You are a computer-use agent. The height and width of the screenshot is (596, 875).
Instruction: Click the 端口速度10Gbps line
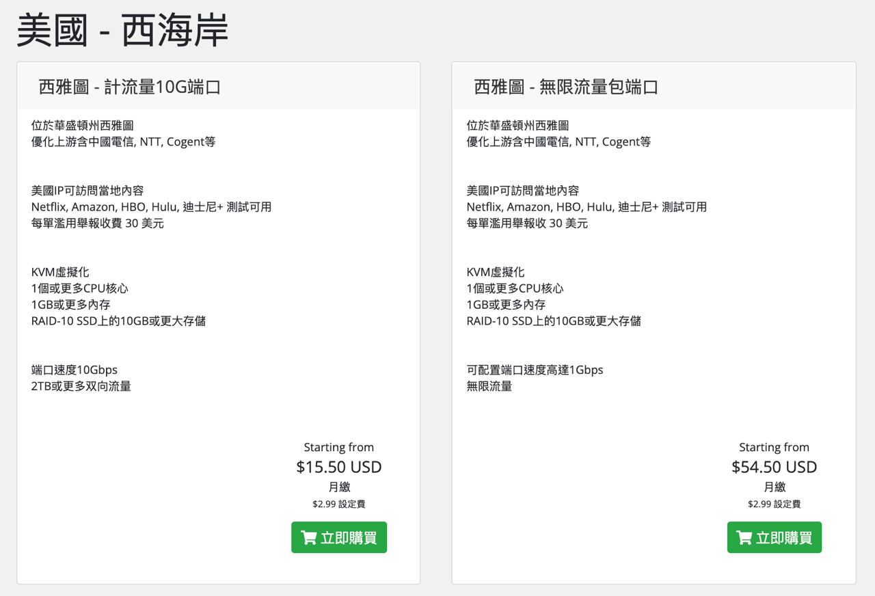tap(75, 370)
